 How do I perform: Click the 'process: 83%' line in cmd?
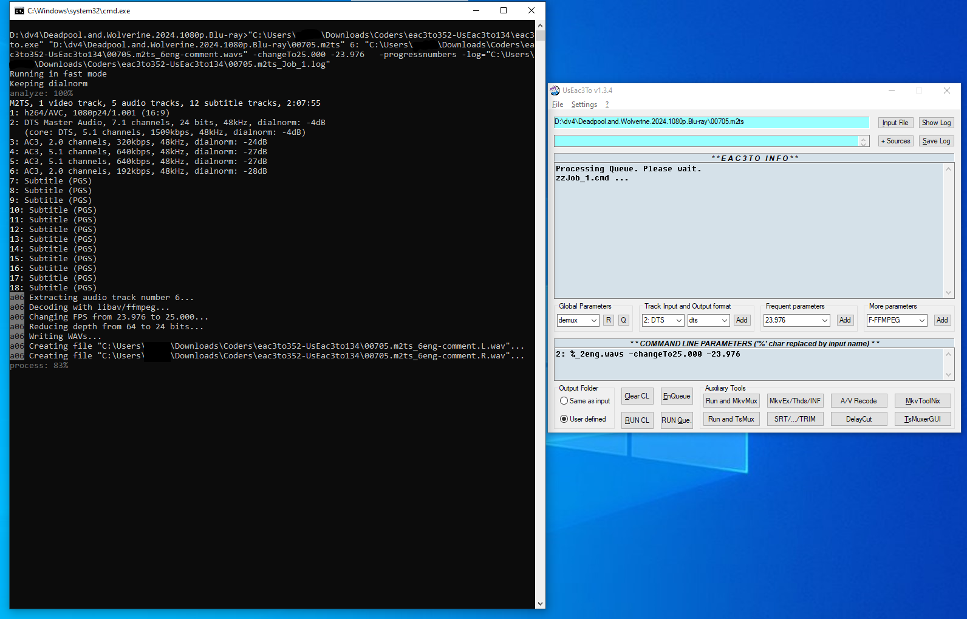(39, 366)
